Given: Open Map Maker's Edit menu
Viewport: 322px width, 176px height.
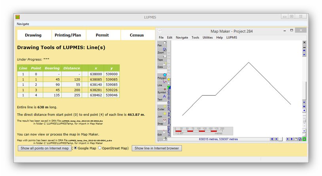Looking at the screenshot, I should [x=170, y=38].
